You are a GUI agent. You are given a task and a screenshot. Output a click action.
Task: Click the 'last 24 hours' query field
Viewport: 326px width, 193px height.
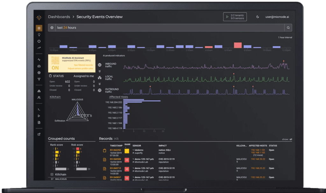pos(170,28)
